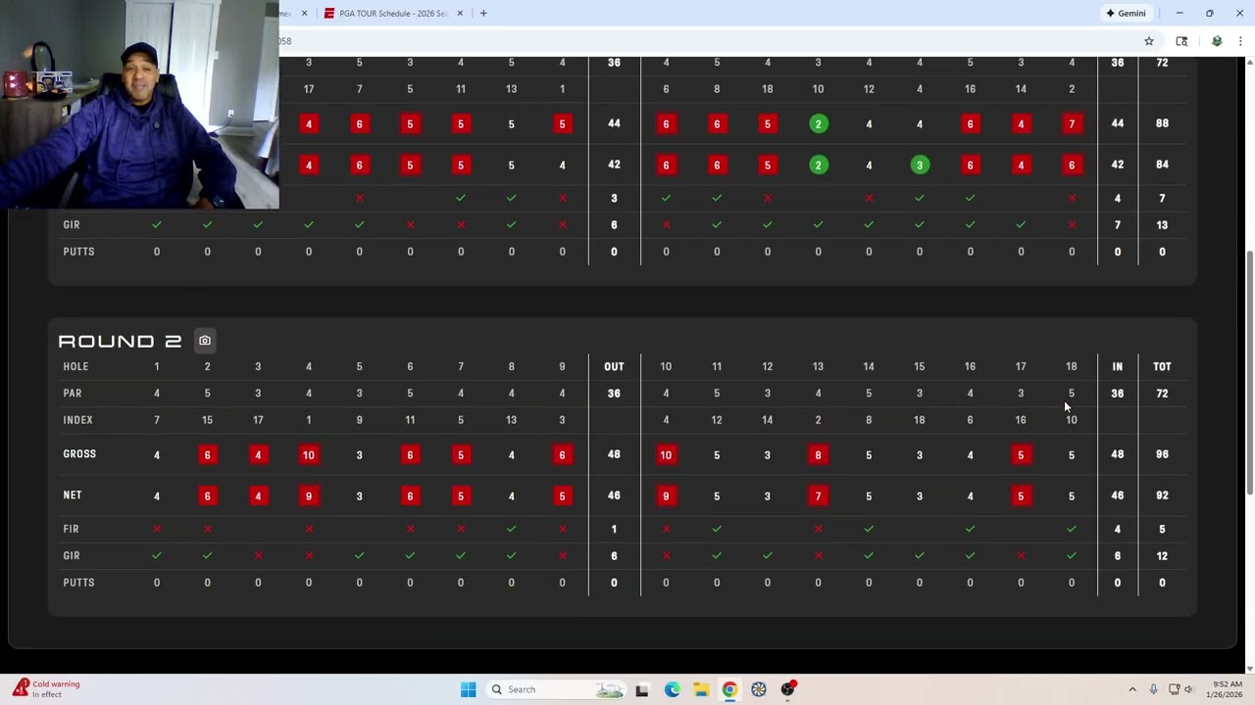The height and width of the screenshot is (705, 1255).
Task: Click Round 2 FIR red X on hole 1
Action: pyautogui.click(x=157, y=529)
